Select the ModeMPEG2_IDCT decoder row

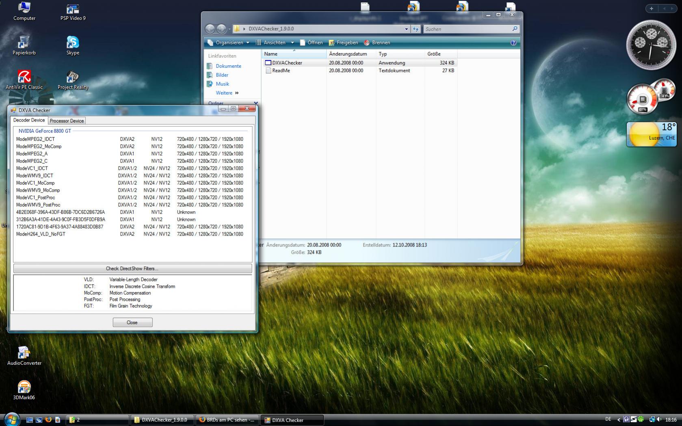tap(130, 139)
